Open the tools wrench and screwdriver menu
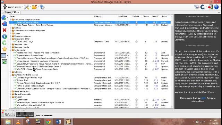Image resolution: width=222 pixels, height=125 pixels. pos(26,7)
